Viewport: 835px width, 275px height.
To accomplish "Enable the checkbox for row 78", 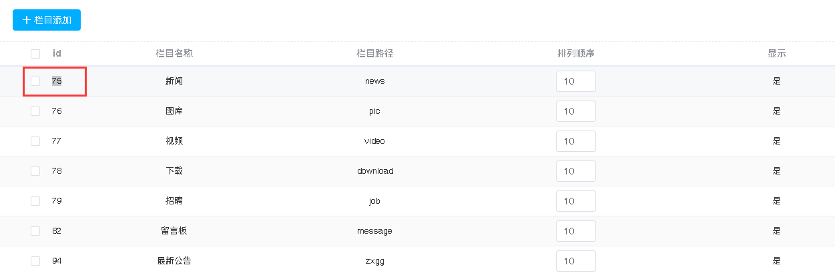I will (35, 171).
